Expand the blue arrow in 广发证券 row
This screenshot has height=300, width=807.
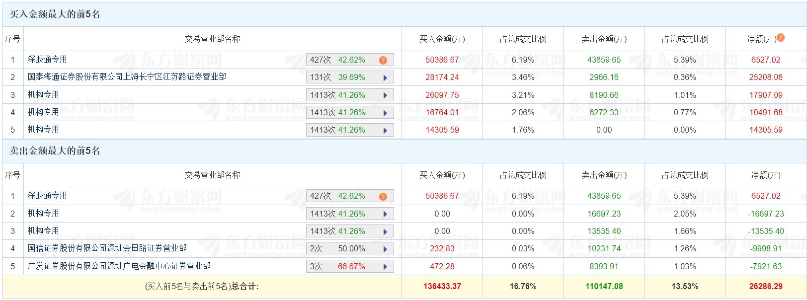[385, 267]
